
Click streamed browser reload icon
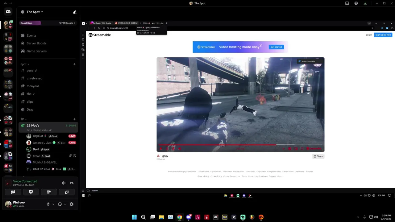pos(99,28)
